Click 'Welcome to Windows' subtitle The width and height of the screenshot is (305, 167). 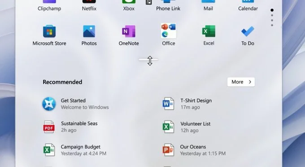(x=85, y=107)
